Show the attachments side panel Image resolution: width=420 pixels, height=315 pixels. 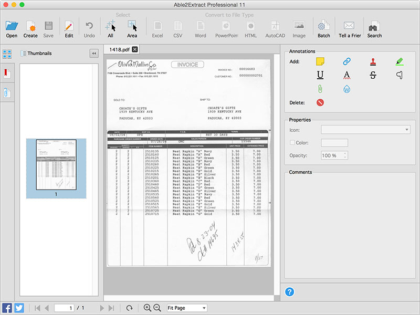(7, 93)
